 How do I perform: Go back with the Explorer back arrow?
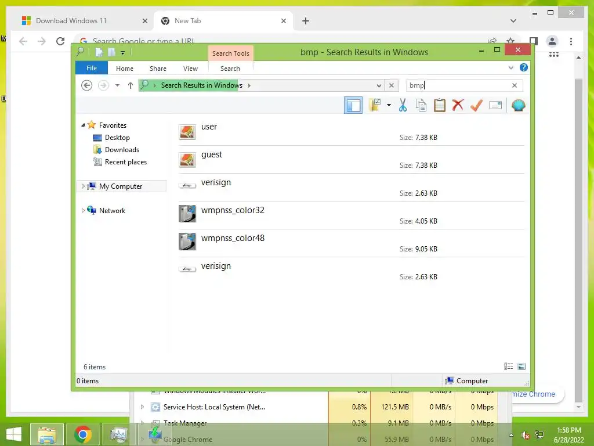(x=87, y=85)
